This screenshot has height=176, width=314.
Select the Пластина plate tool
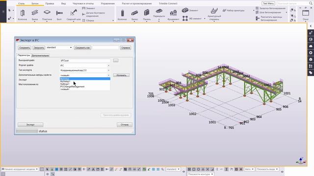pos(47,15)
